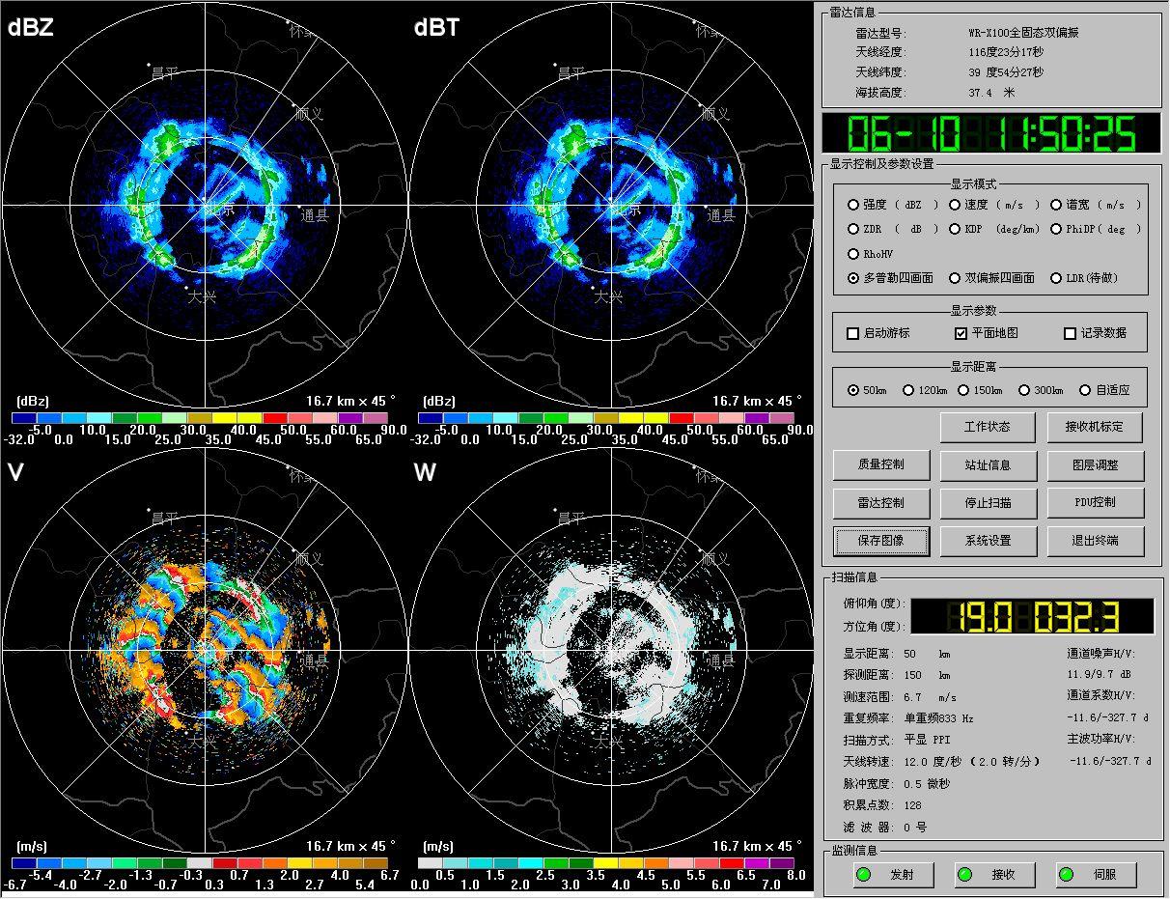Open 系统设置 system settings
The height and width of the screenshot is (899, 1170).
click(988, 541)
